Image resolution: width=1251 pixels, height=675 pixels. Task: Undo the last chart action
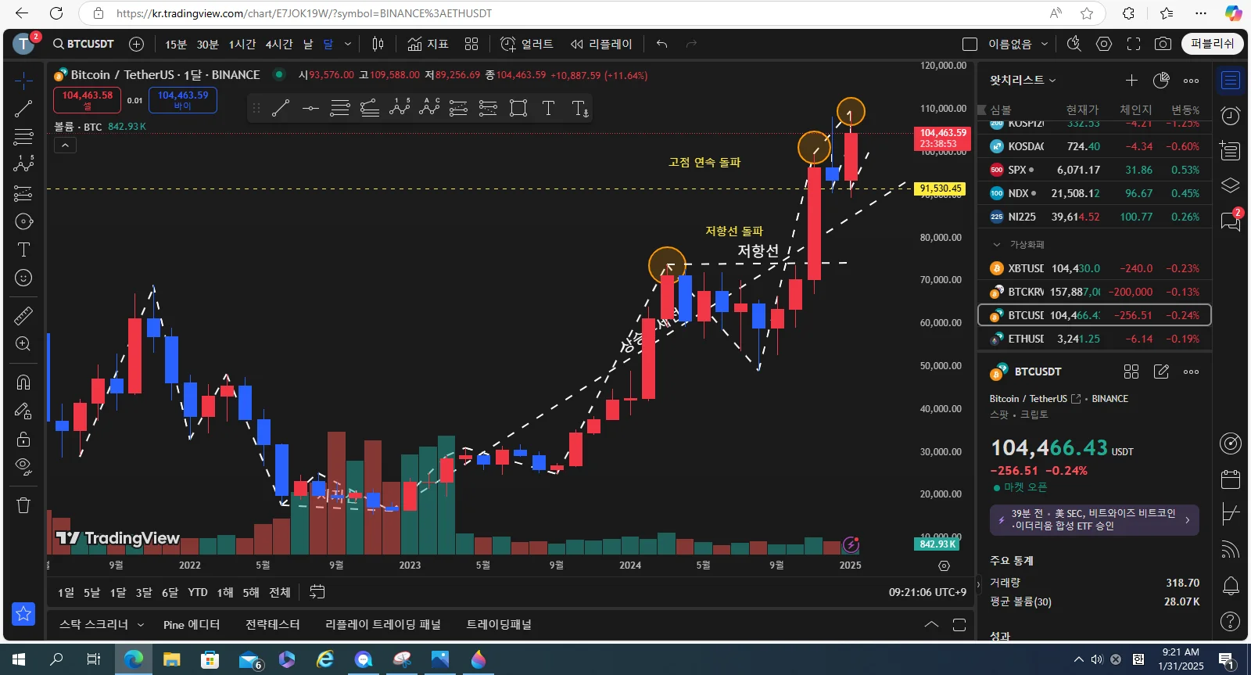(x=661, y=44)
